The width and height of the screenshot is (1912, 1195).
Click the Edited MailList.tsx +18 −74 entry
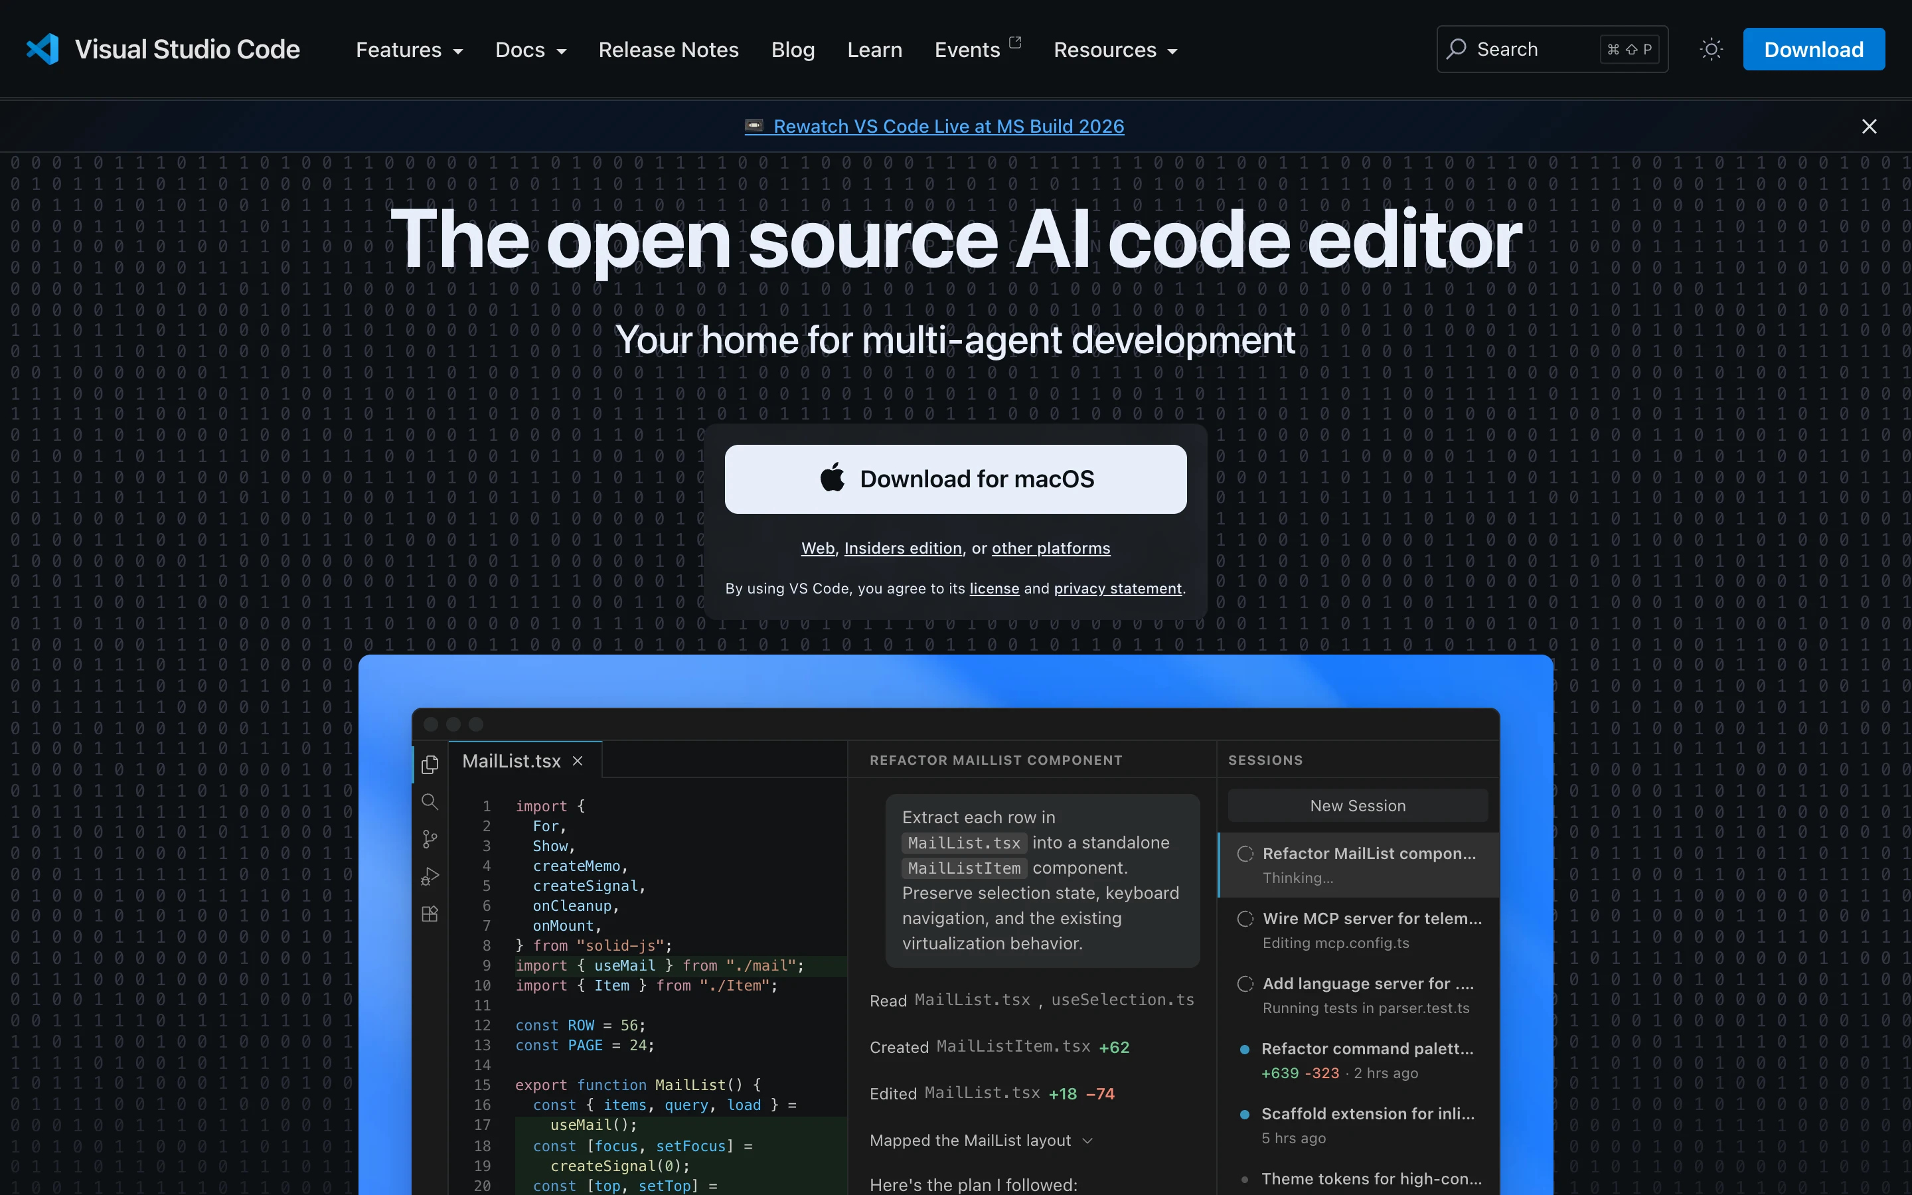(x=992, y=1094)
